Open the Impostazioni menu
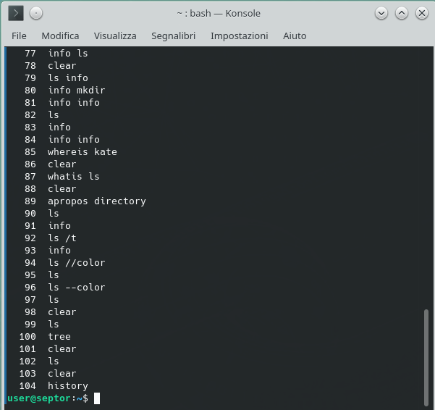Viewport: 435px width, 410px height. (x=239, y=35)
